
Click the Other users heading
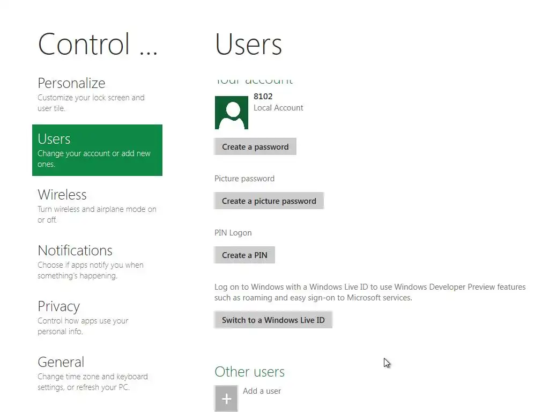[x=250, y=372]
